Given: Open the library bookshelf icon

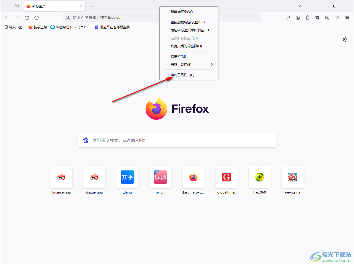Looking at the screenshot, I should coord(327,18).
